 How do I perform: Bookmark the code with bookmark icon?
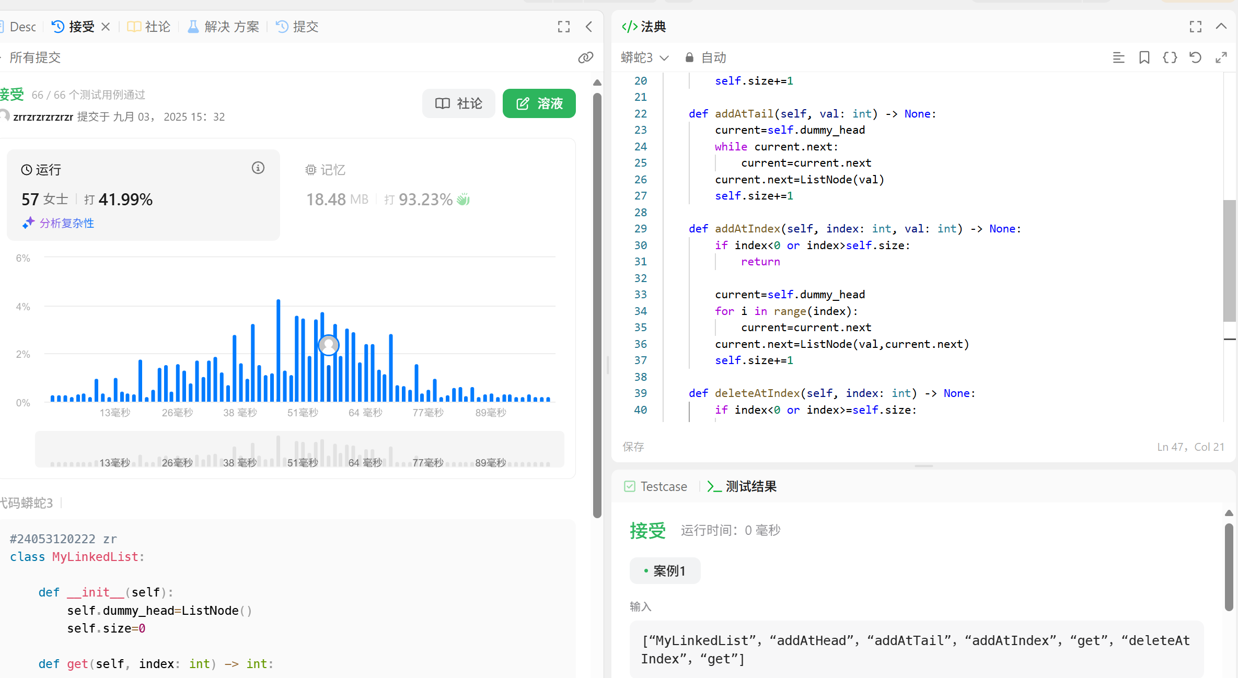1144,57
